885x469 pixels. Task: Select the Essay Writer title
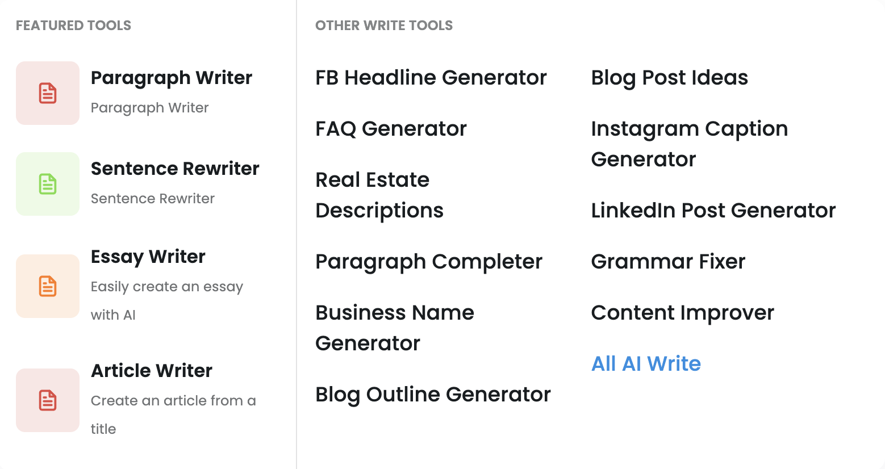[x=148, y=257]
